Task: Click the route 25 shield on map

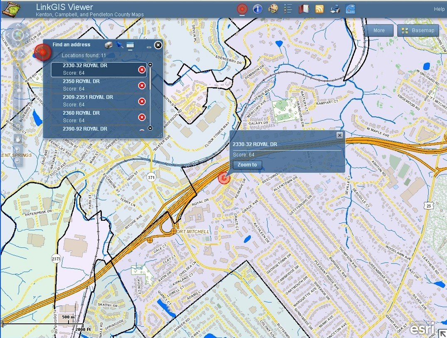Action: pyautogui.click(x=429, y=205)
